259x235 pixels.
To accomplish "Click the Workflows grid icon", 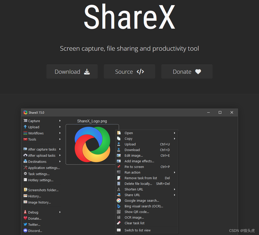I will 25,133.
